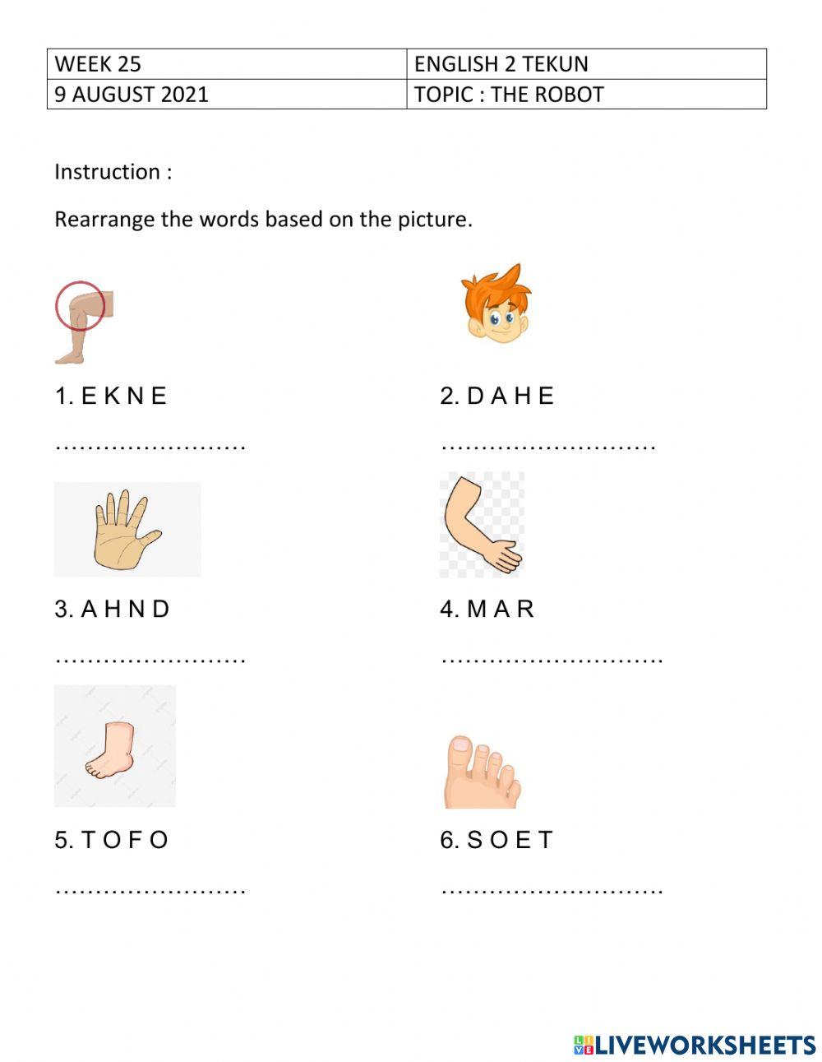Select the foot picture above T O F O
822x1062 pixels.
click(x=114, y=746)
